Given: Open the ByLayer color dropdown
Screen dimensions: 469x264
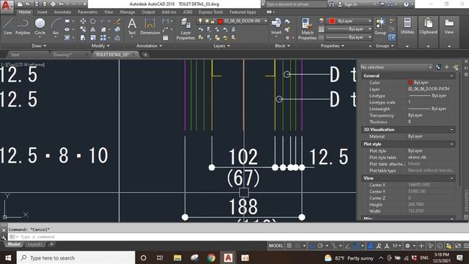Looking at the screenshot, I should pos(350,21).
